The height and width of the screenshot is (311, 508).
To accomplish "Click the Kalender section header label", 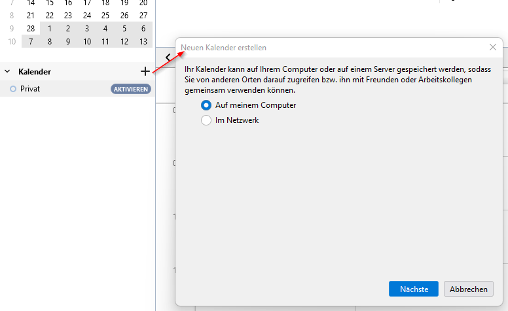I will pyautogui.click(x=35, y=71).
